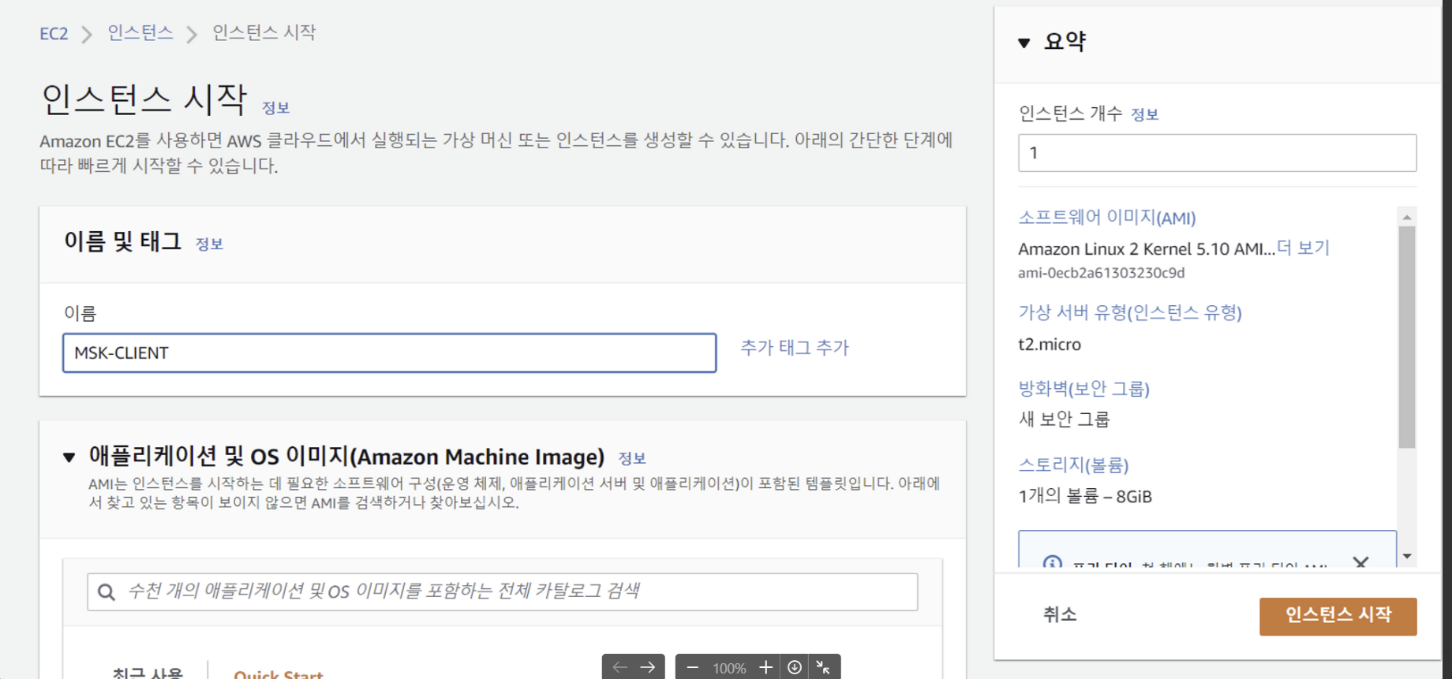The image size is (1452, 679).
Task: Open 스토리지(볼륨) summary link
Action: (x=1073, y=465)
